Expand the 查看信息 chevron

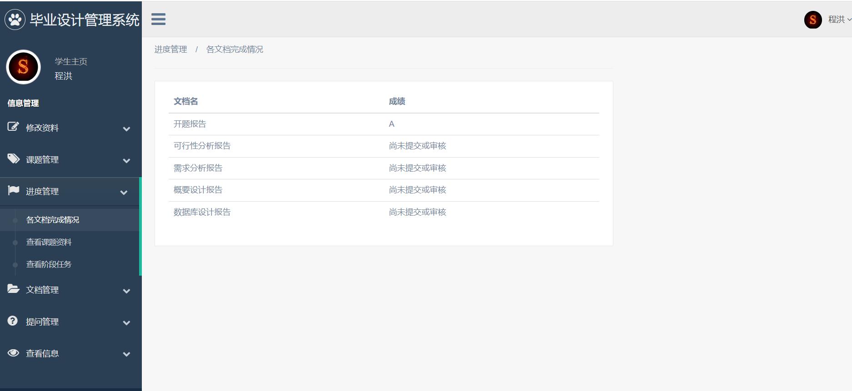click(126, 354)
